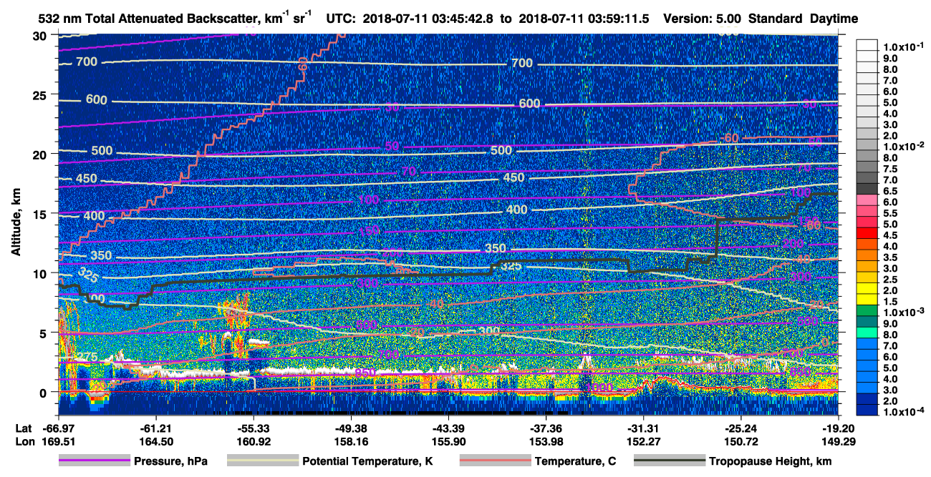
Task: Click the end time '2018-07-11 03:59:11.5'
Action: tap(583, 19)
